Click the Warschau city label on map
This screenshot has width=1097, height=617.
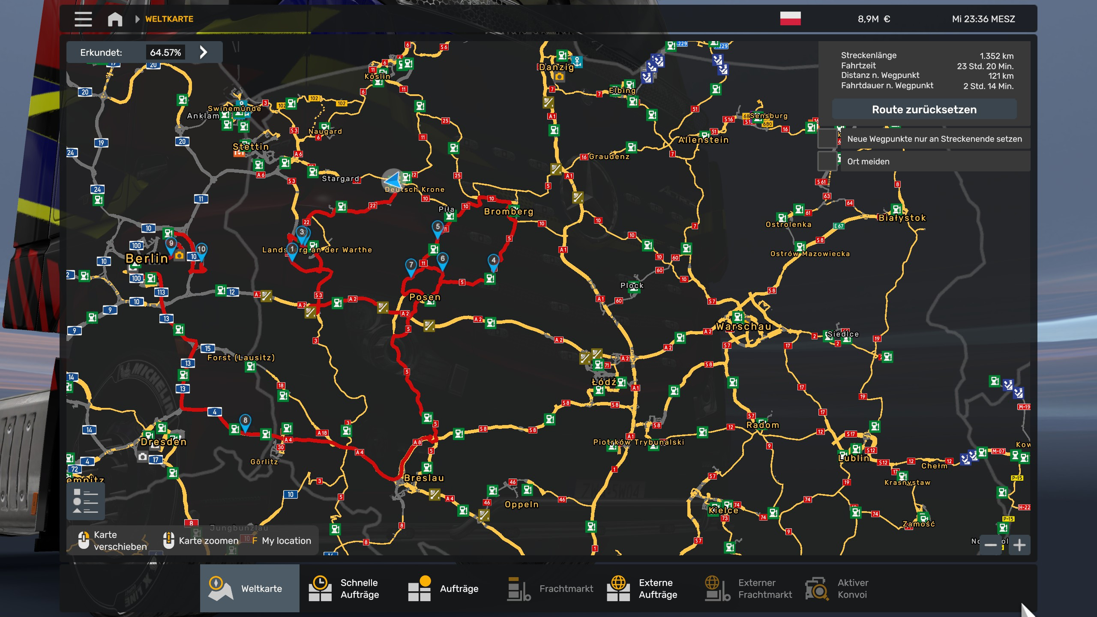(x=743, y=326)
